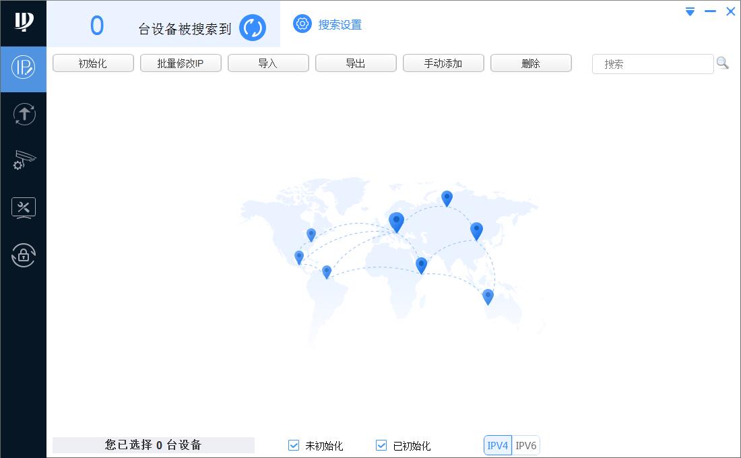
Task: Enable the 未初始化 checkbox
Action: [293, 445]
